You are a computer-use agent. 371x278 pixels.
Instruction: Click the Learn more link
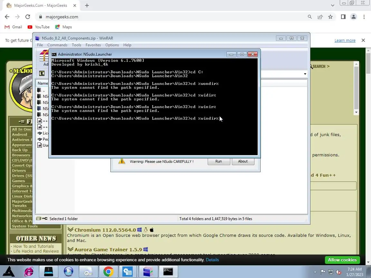pos(345,41)
